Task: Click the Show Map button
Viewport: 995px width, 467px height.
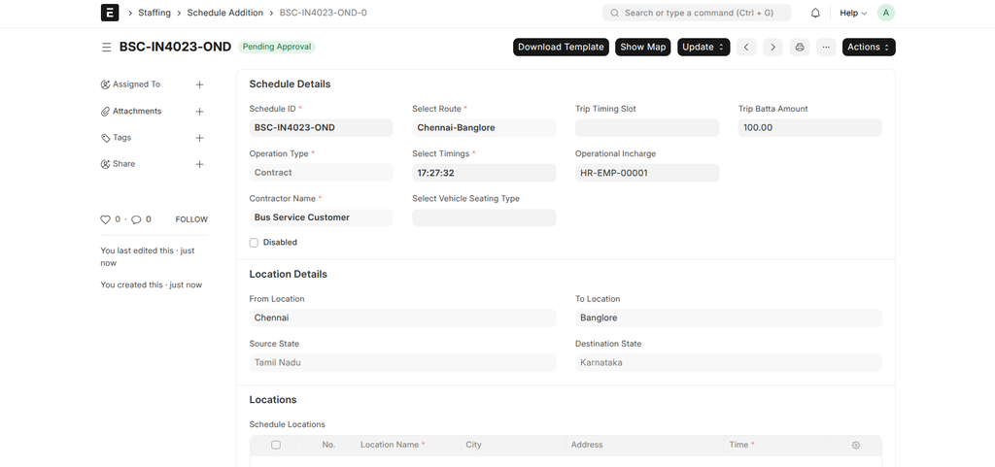Action: pos(642,47)
